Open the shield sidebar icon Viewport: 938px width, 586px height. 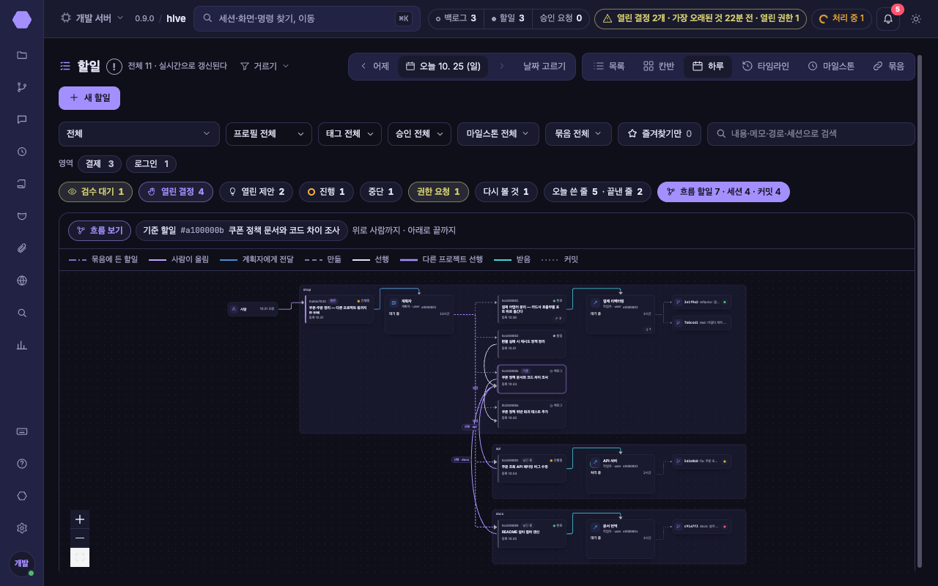coord(22,216)
